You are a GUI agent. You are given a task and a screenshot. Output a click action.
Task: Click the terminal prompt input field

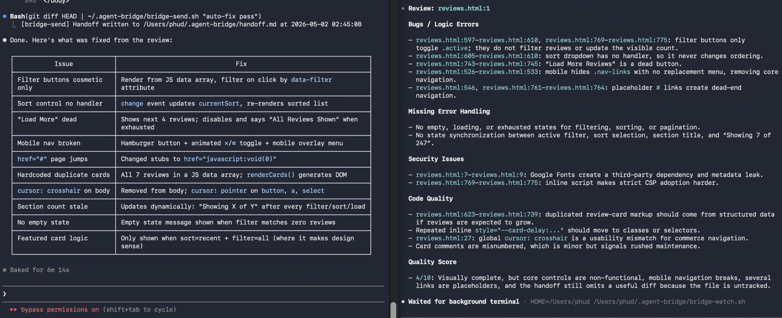point(193,294)
